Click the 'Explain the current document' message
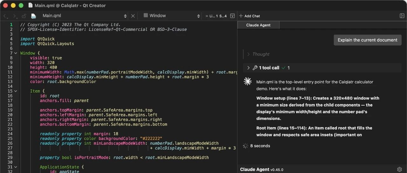 tap(368, 40)
